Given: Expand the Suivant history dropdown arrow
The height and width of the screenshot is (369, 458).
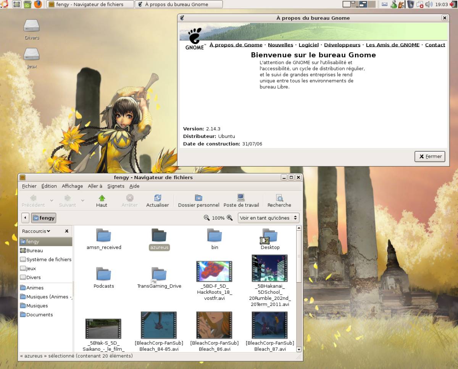Looking at the screenshot, I should [83, 201].
